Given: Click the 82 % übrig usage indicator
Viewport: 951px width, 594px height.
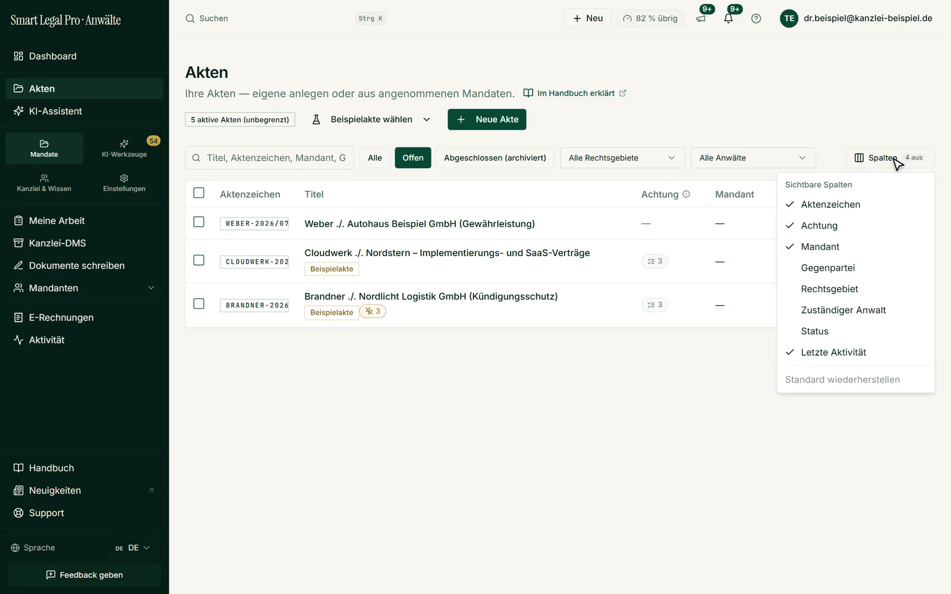Looking at the screenshot, I should coord(650,18).
